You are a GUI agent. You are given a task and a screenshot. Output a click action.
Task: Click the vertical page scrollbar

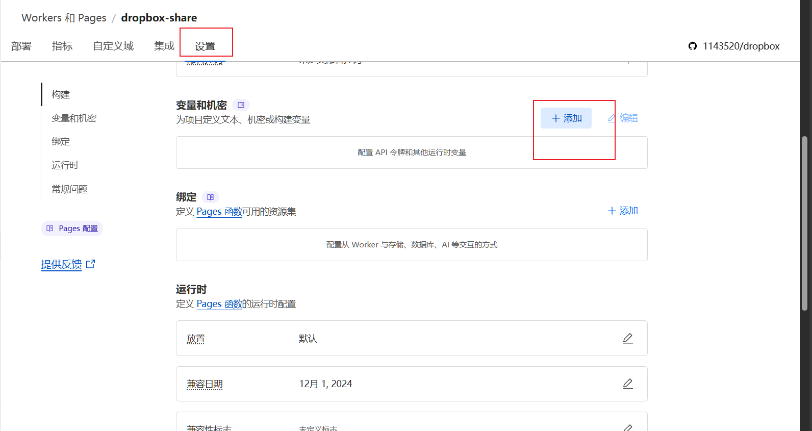tap(805, 222)
